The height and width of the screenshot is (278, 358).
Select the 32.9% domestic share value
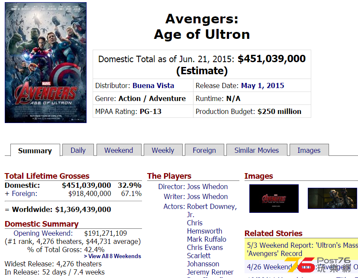click(130, 185)
